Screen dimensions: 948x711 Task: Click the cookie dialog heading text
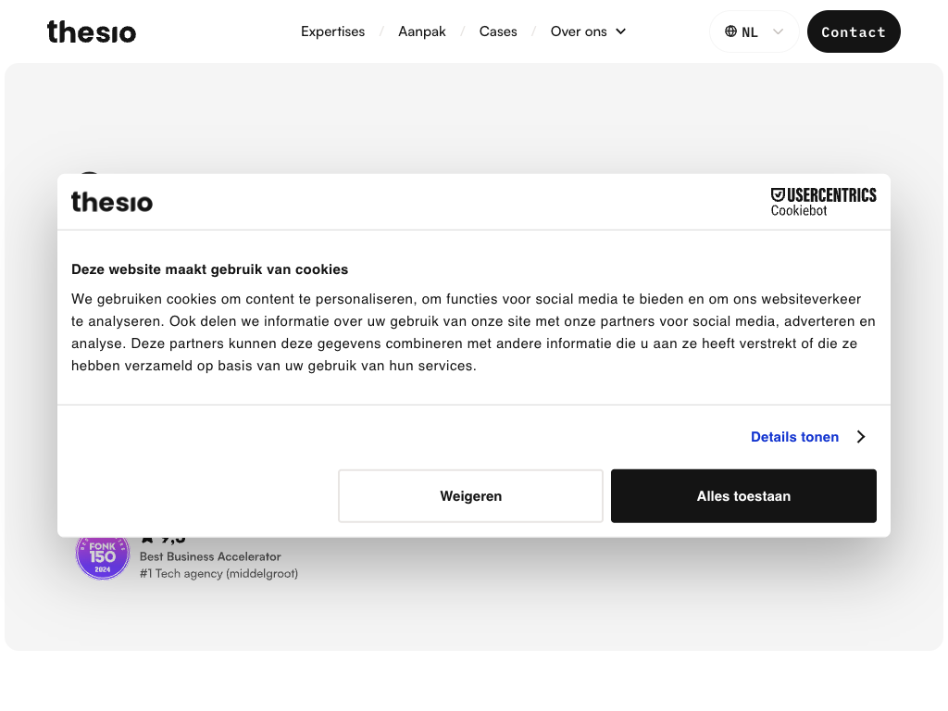pyautogui.click(x=209, y=269)
